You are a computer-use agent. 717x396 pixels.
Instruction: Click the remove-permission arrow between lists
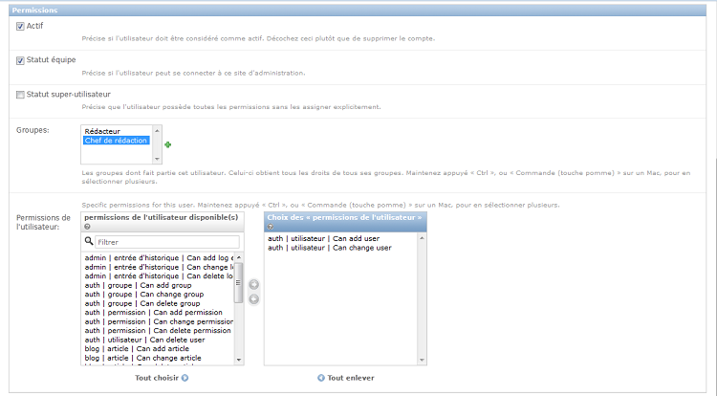point(253,299)
